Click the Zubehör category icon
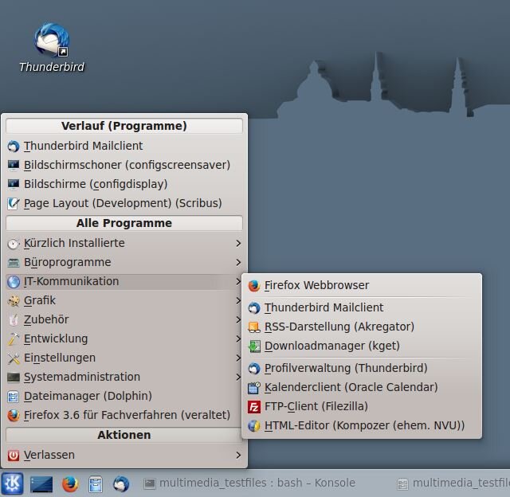This screenshot has width=510, height=497. pyautogui.click(x=14, y=320)
